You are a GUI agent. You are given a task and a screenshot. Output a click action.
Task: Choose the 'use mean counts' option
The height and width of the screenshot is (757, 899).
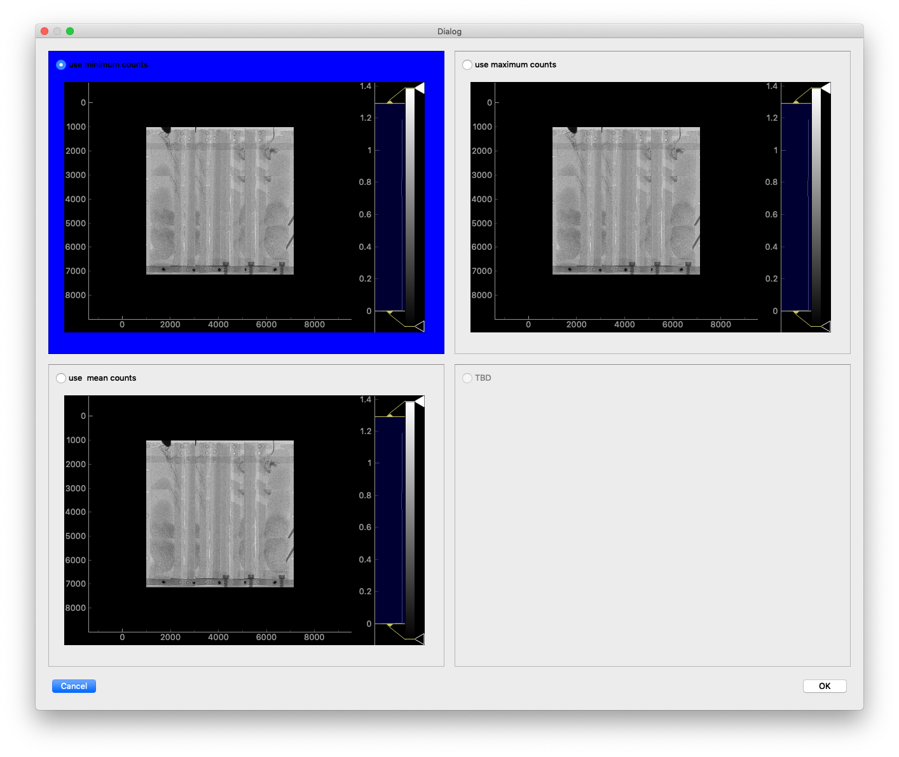point(61,378)
